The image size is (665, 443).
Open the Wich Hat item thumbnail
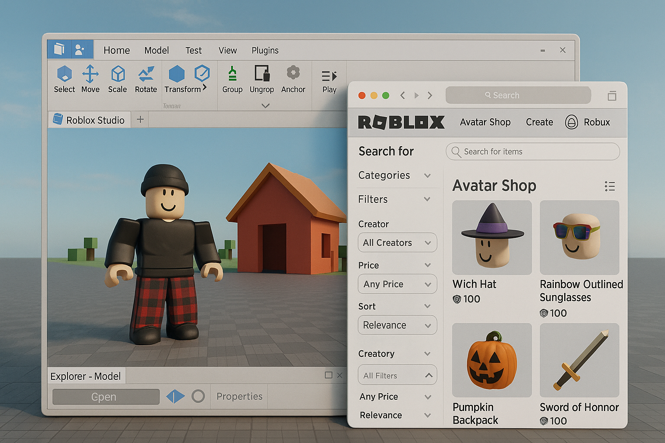(x=492, y=238)
